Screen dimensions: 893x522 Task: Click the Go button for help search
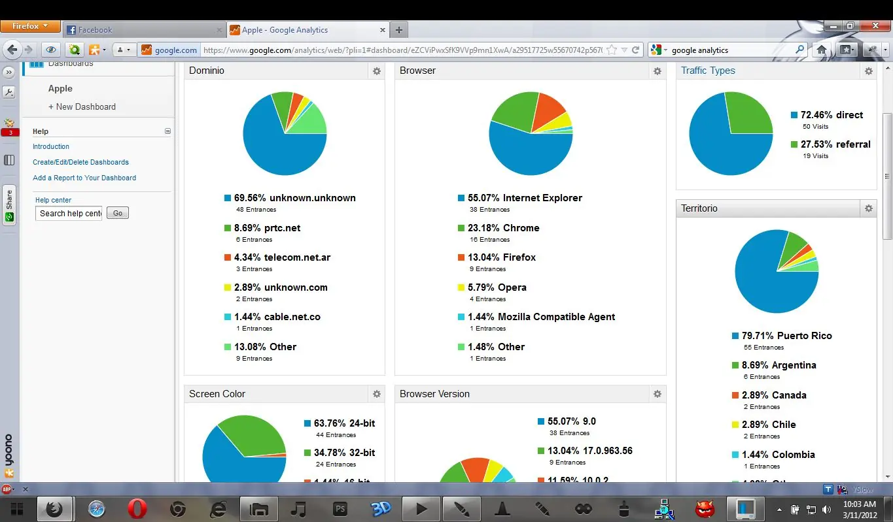point(118,213)
